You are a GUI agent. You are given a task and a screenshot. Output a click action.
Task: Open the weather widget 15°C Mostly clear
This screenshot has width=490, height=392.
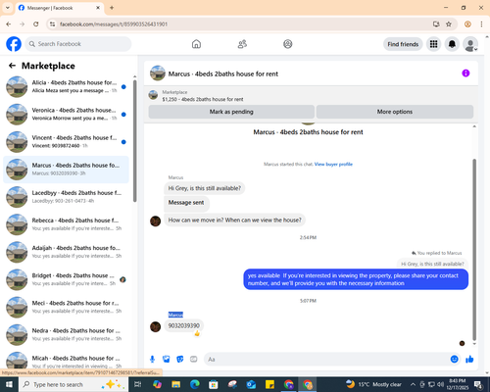pyautogui.click(x=374, y=384)
